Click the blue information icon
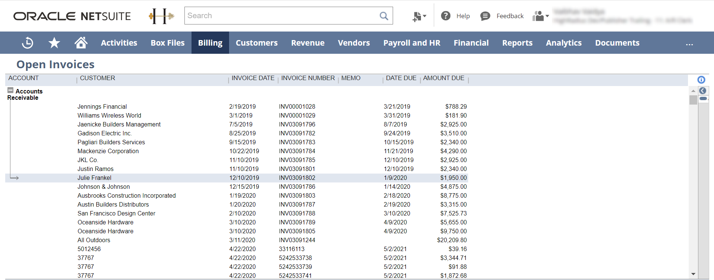 tap(701, 80)
